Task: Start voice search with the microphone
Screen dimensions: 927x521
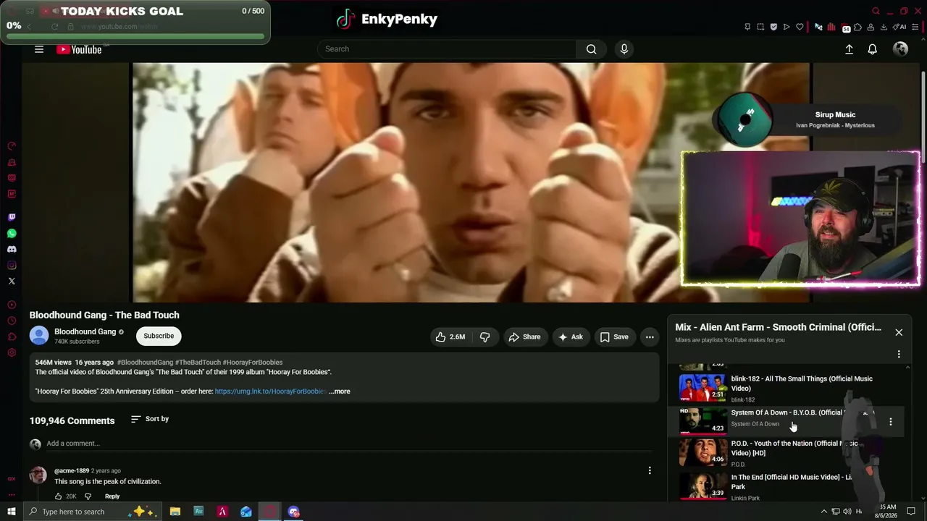Action: pos(624,49)
